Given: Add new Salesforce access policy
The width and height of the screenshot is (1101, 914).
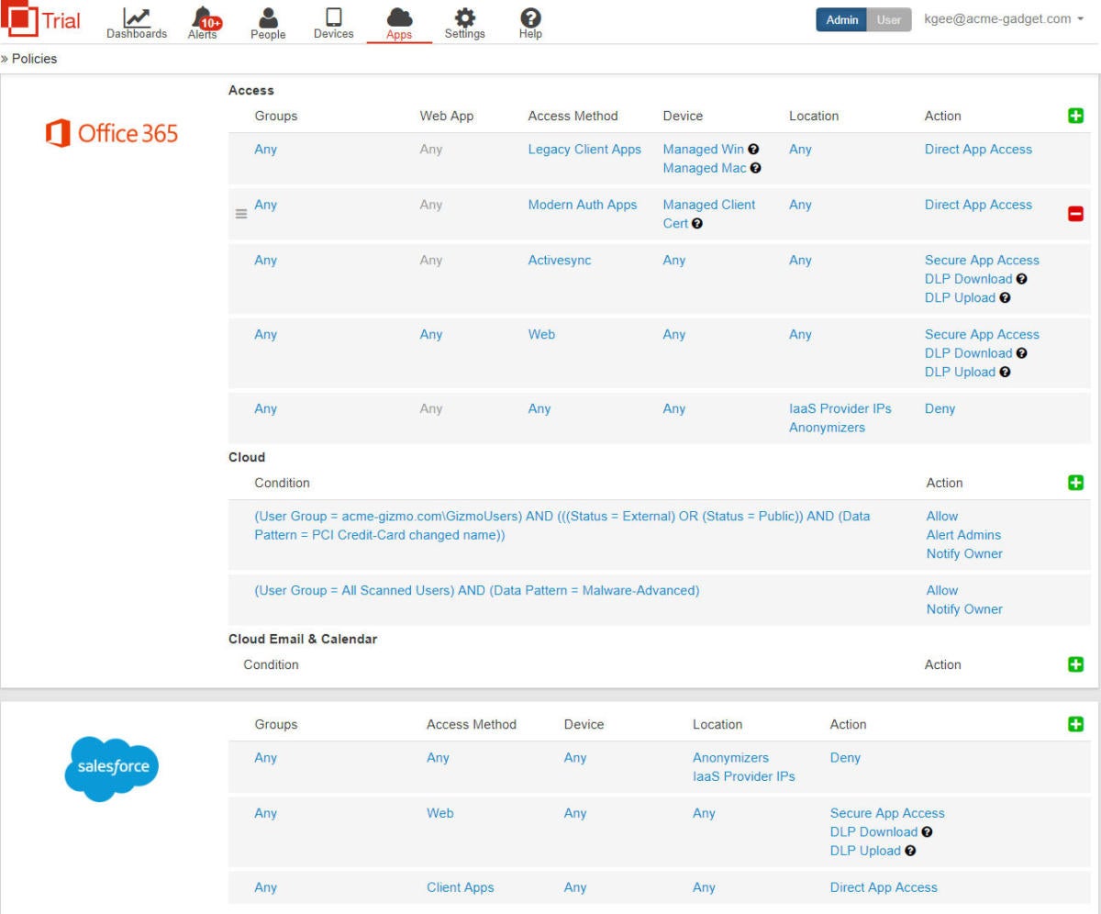Looking at the screenshot, I should pyautogui.click(x=1076, y=724).
